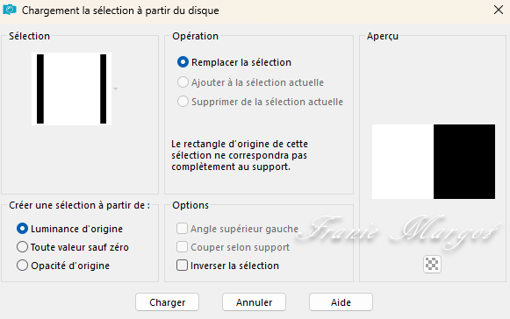Toggle the checkerboard transparency preview icon

[432, 264]
